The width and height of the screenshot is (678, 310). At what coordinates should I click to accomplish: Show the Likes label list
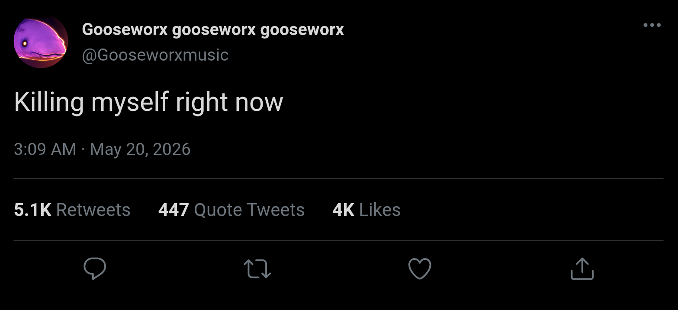click(x=380, y=210)
